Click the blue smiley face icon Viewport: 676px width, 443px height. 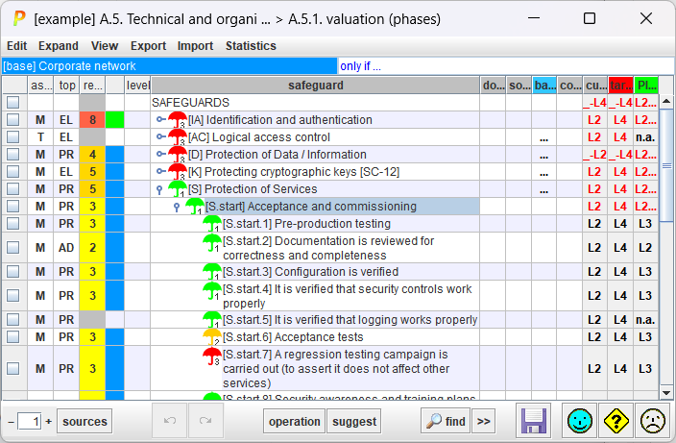[x=579, y=421]
